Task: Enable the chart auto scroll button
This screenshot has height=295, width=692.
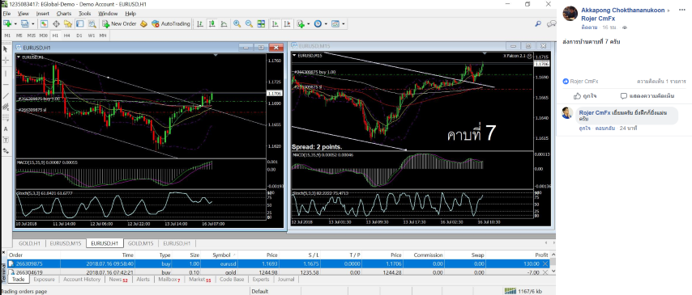Action: (x=276, y=23)
